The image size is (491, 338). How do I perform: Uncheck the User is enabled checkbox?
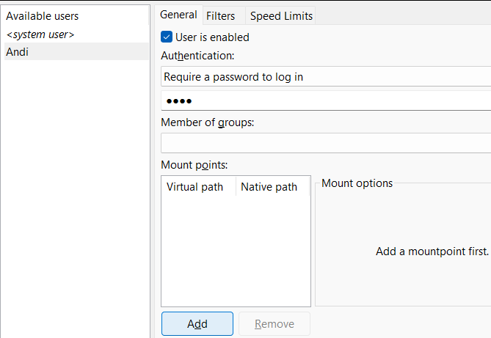coord(167,37)
